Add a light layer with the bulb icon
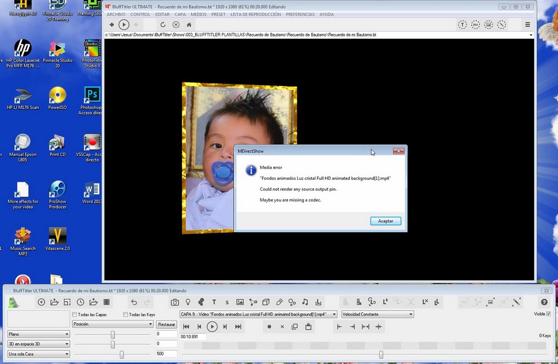This screenshot has width=558, height=364. point(188,302)
